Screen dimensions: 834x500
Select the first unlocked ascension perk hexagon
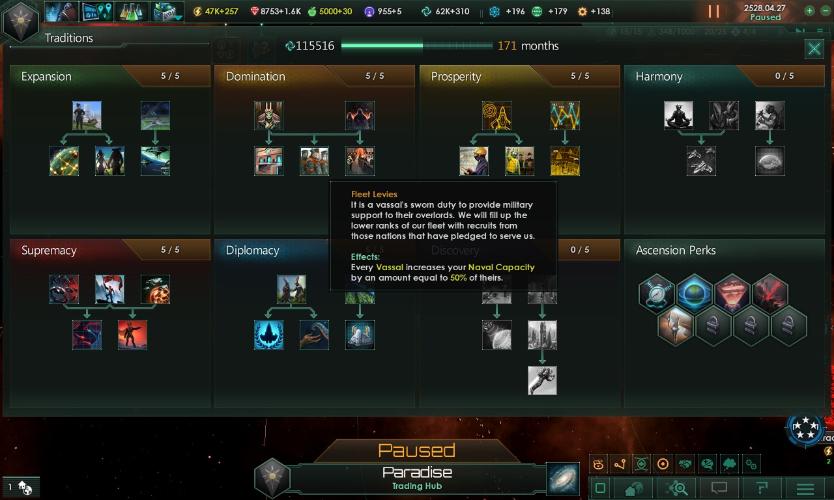657,293
